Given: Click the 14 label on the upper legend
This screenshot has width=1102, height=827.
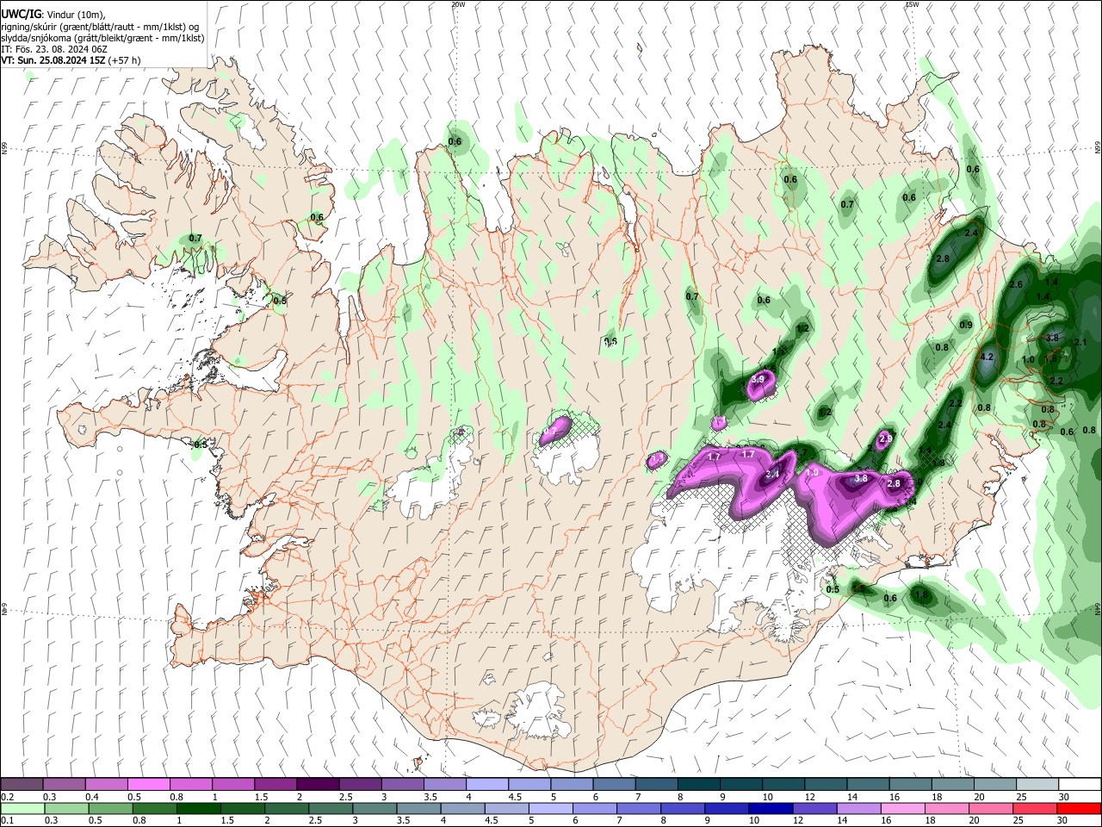Looking at the screenshot, I should point(851,797).
